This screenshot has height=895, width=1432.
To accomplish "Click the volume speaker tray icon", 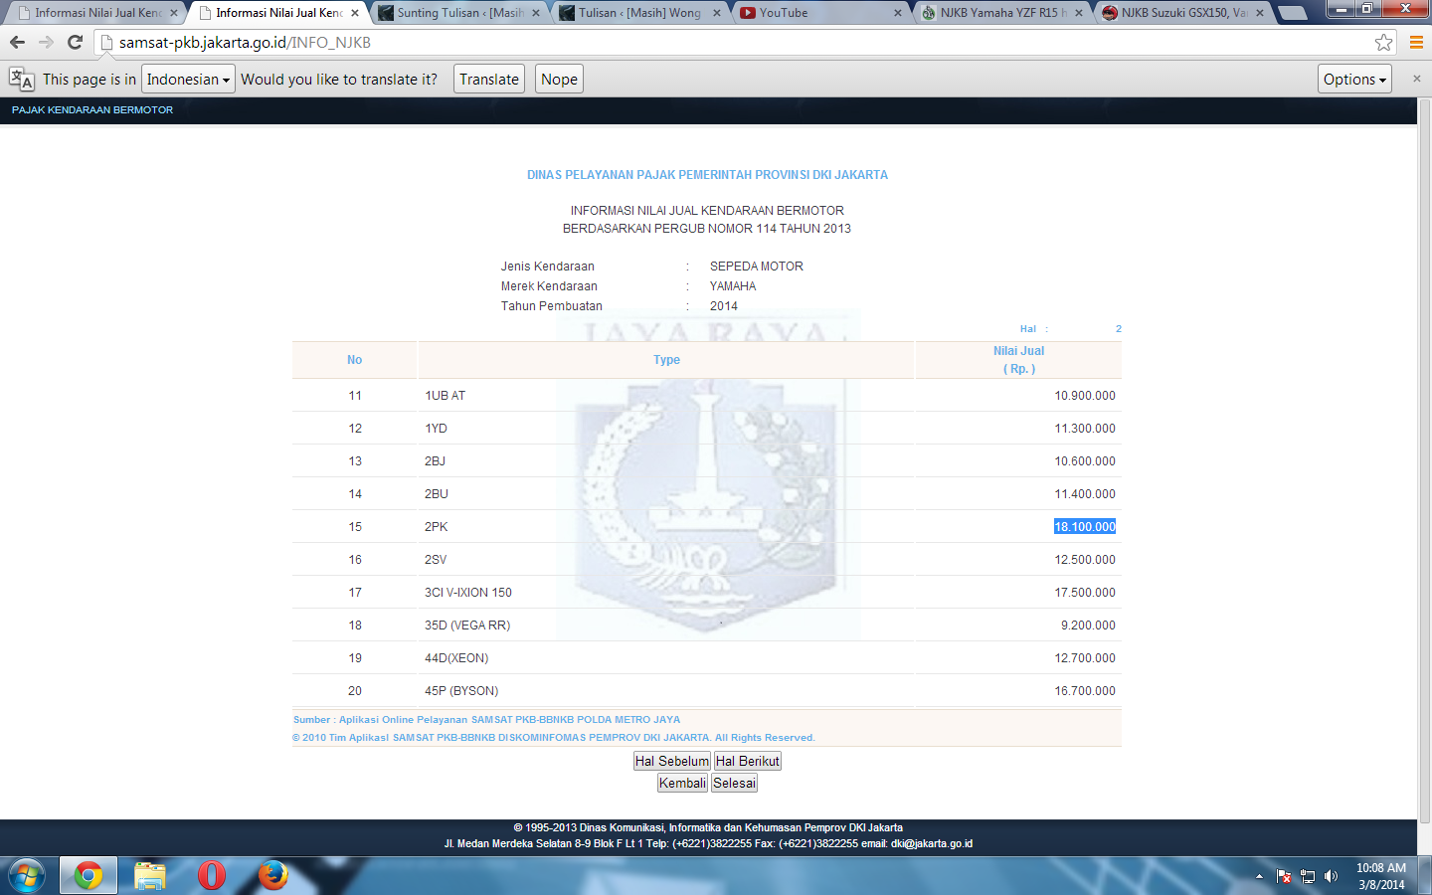I will pyautogui.click(x=1331, y=876).
